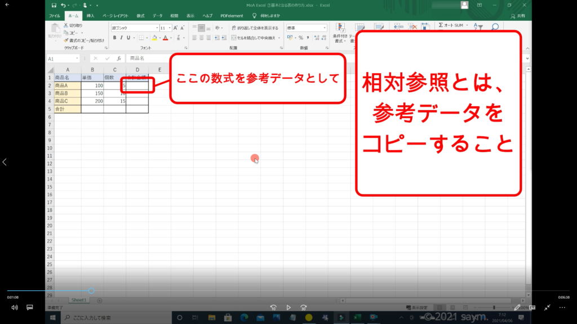The image size is (577, 324).
Task: Expand the font size dropdown
Action: [168, 28]
